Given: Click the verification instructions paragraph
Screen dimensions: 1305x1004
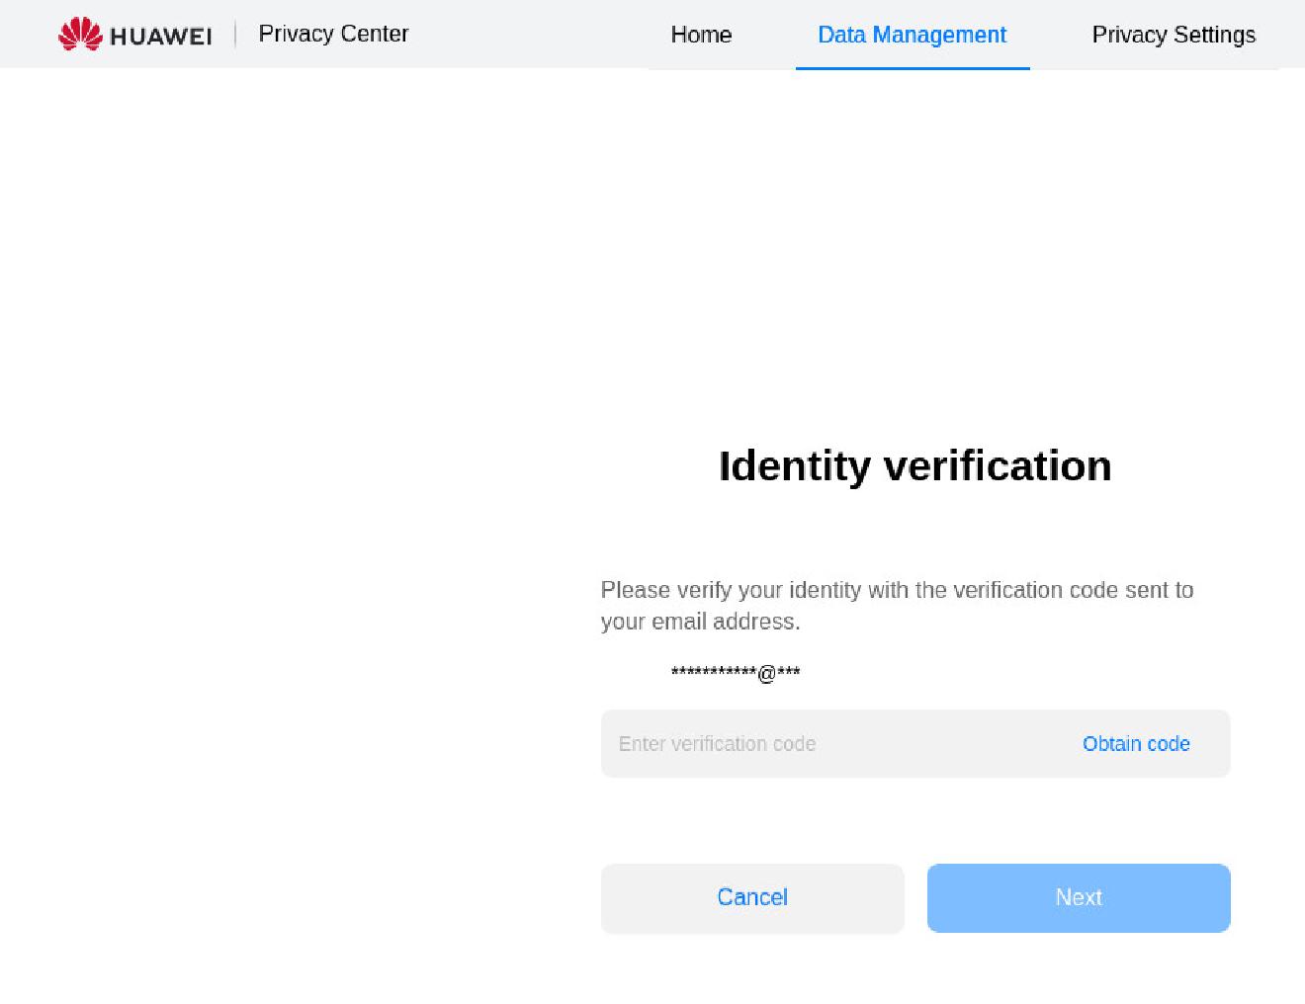Looking at the screenshot, I should pos(896,605).
